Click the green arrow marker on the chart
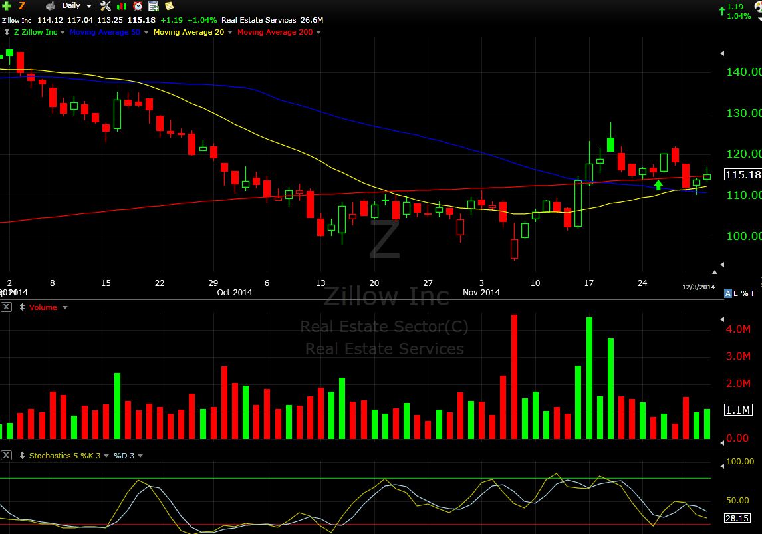762x534 pixels. tap(658, 185)
